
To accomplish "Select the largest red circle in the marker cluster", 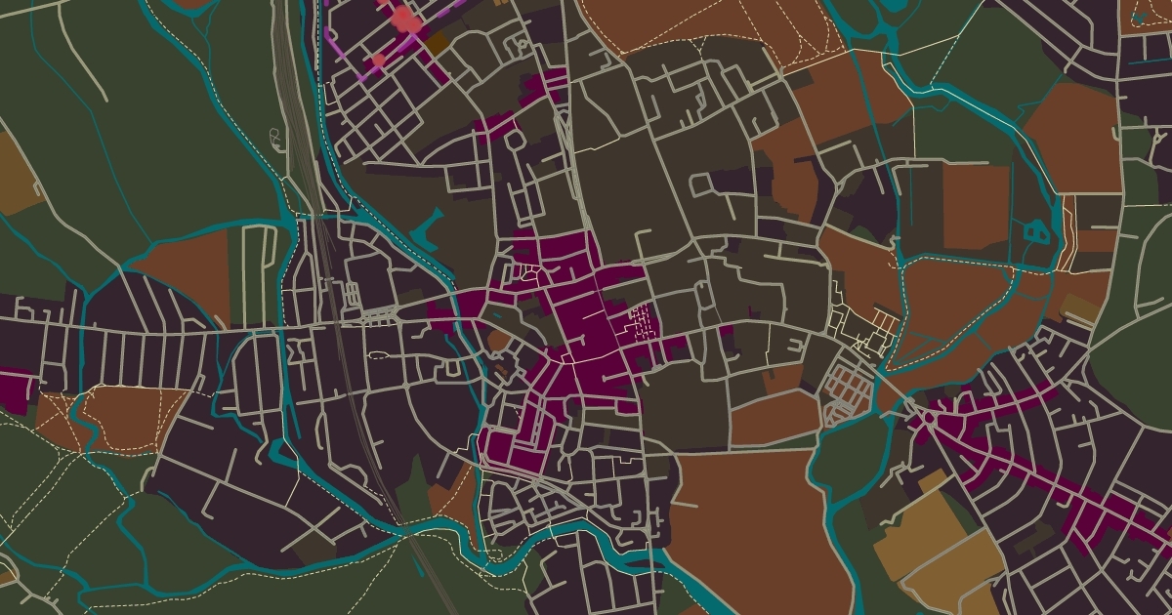I will tap(402, 15).
